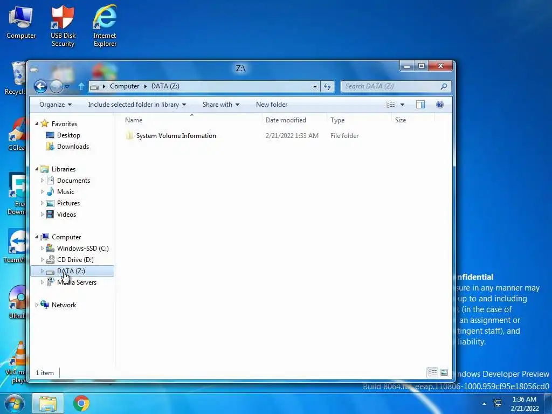
Task: Expand the Network node
Action: click(x=37, y=305)
